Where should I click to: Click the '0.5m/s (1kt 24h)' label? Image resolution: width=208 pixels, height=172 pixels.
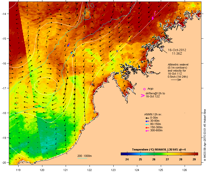click(x=178, y=77)
